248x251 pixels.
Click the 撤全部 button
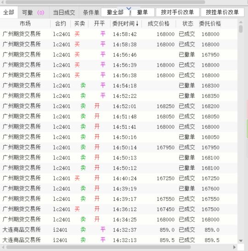[115, 12]
